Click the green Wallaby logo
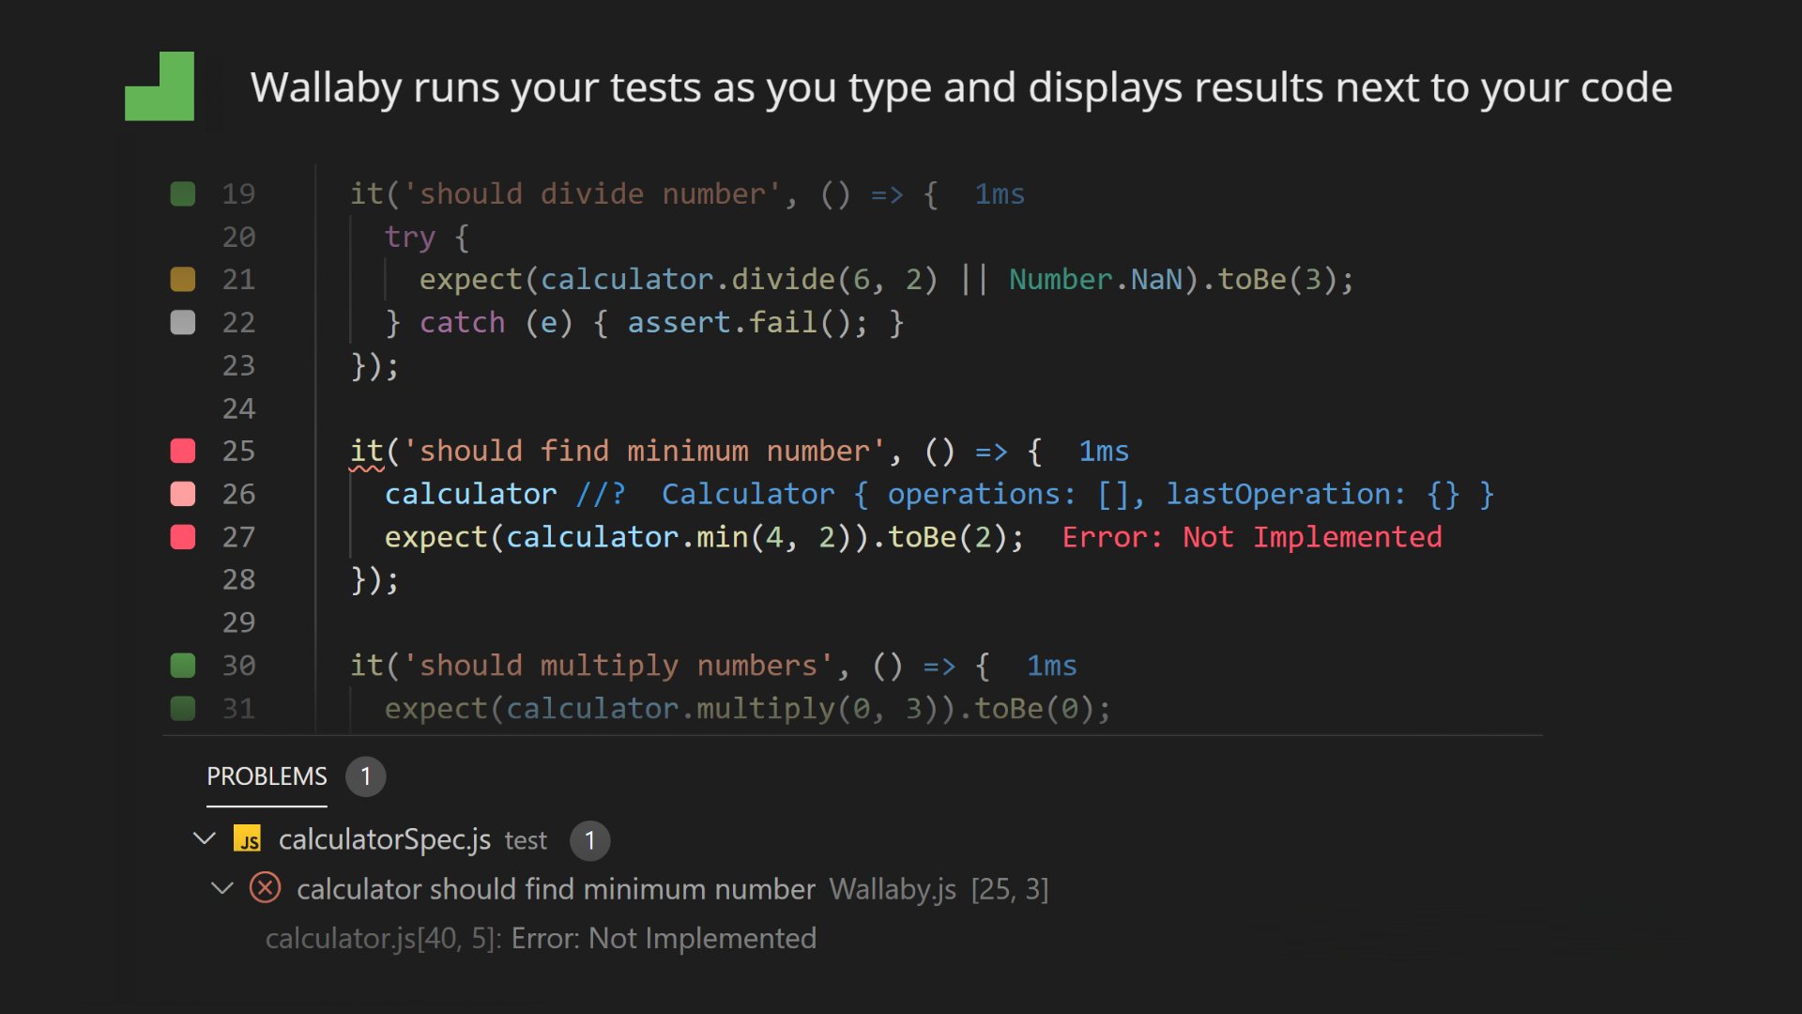 (x=160, y=86)
